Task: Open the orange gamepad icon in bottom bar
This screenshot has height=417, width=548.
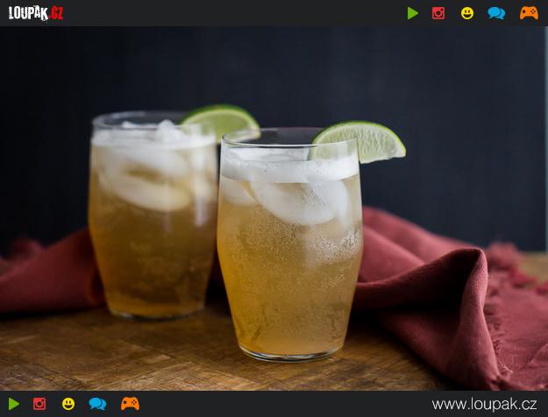Action: tap(130, 404)
